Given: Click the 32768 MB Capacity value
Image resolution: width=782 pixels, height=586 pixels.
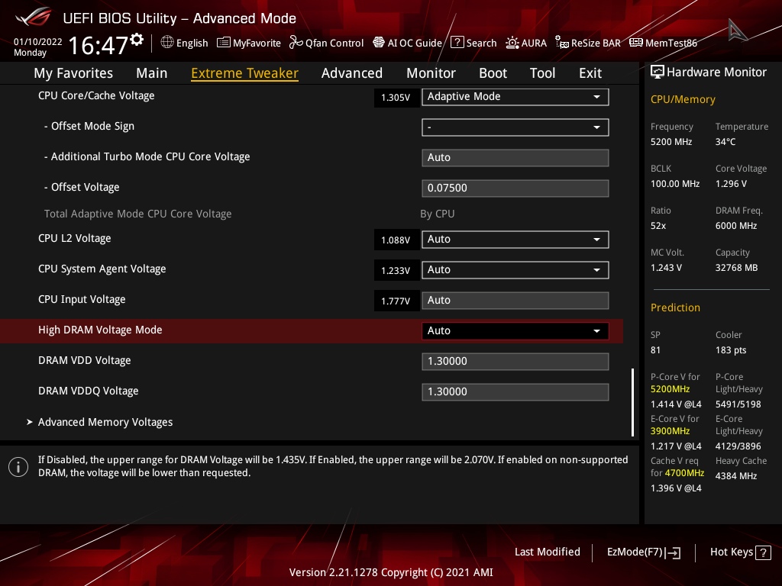Looking at the screenshot, I should [x=737, y=268].
